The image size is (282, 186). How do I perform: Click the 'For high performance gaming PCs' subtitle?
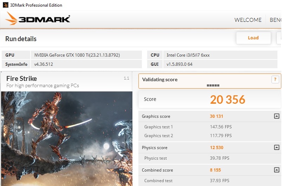click(x=42, y=85)
